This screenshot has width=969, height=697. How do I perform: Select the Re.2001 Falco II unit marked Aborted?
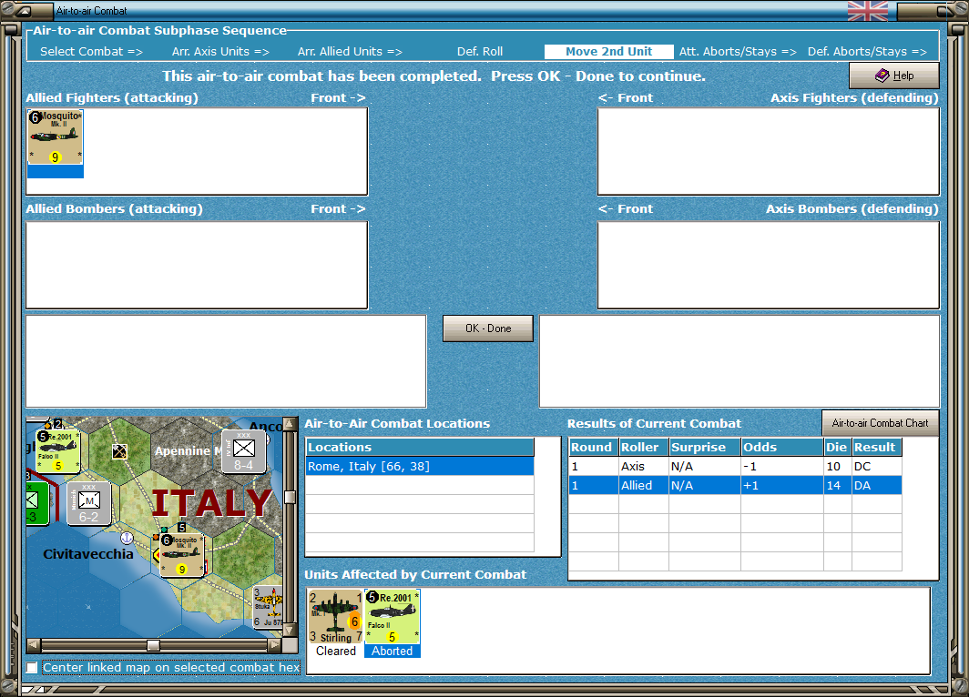[x=393, y=616]
